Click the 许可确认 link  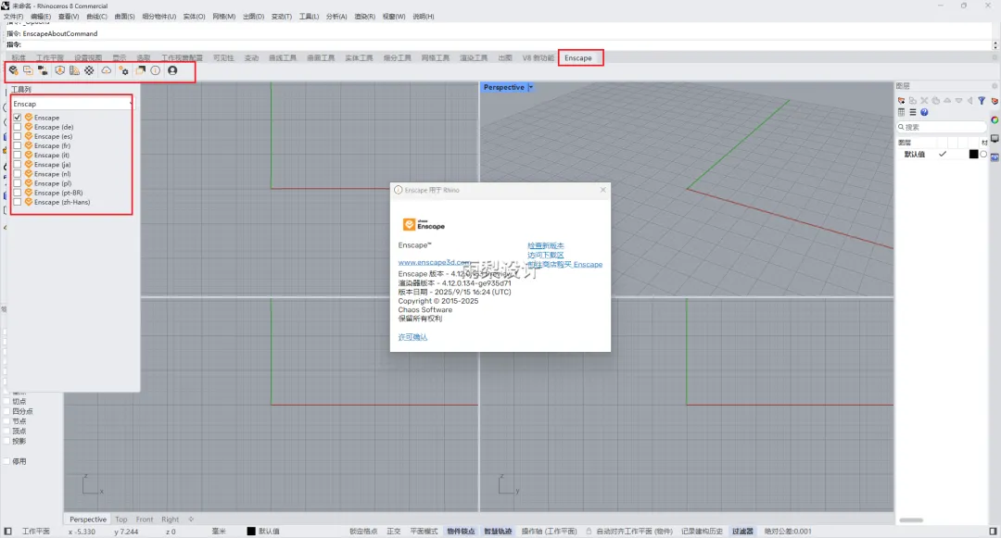[412, 337]
